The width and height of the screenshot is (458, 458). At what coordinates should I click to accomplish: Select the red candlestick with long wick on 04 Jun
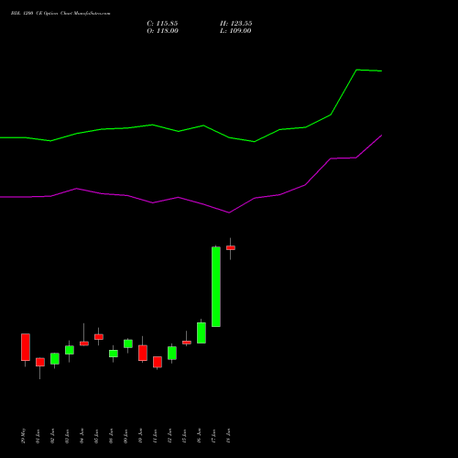click(x=84, y=343)
